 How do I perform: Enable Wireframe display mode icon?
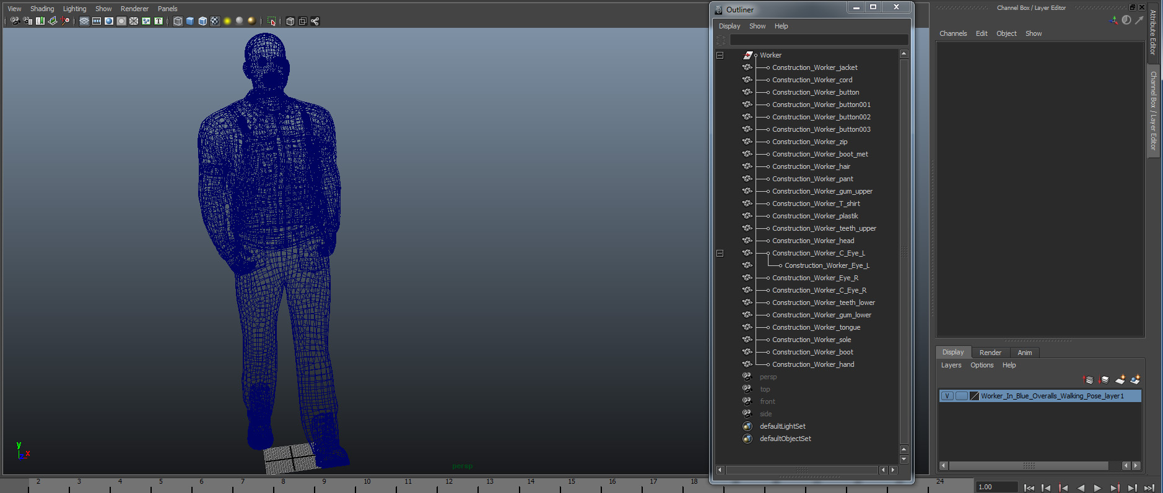[x=178, y=21]
